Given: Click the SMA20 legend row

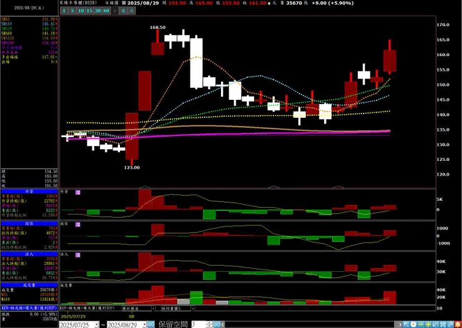Looking at the screenshot, I should (x=29, y=29).
